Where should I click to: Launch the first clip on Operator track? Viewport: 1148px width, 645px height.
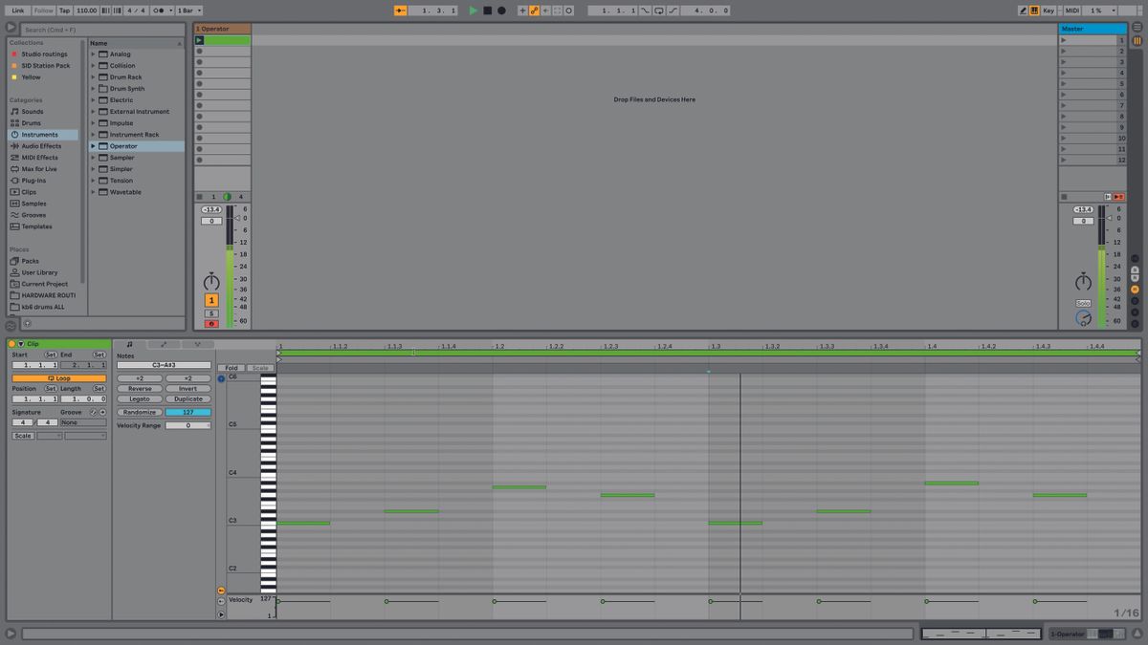tap(199, 40)
